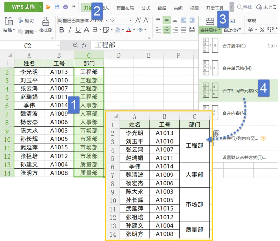The height and width of the screenshot is (241, 280).
Task: Expand the 粘贴 paste options arrow
Action: click(14, 30)
